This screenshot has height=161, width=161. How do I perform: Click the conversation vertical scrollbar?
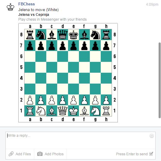click(x=160, y=80)
